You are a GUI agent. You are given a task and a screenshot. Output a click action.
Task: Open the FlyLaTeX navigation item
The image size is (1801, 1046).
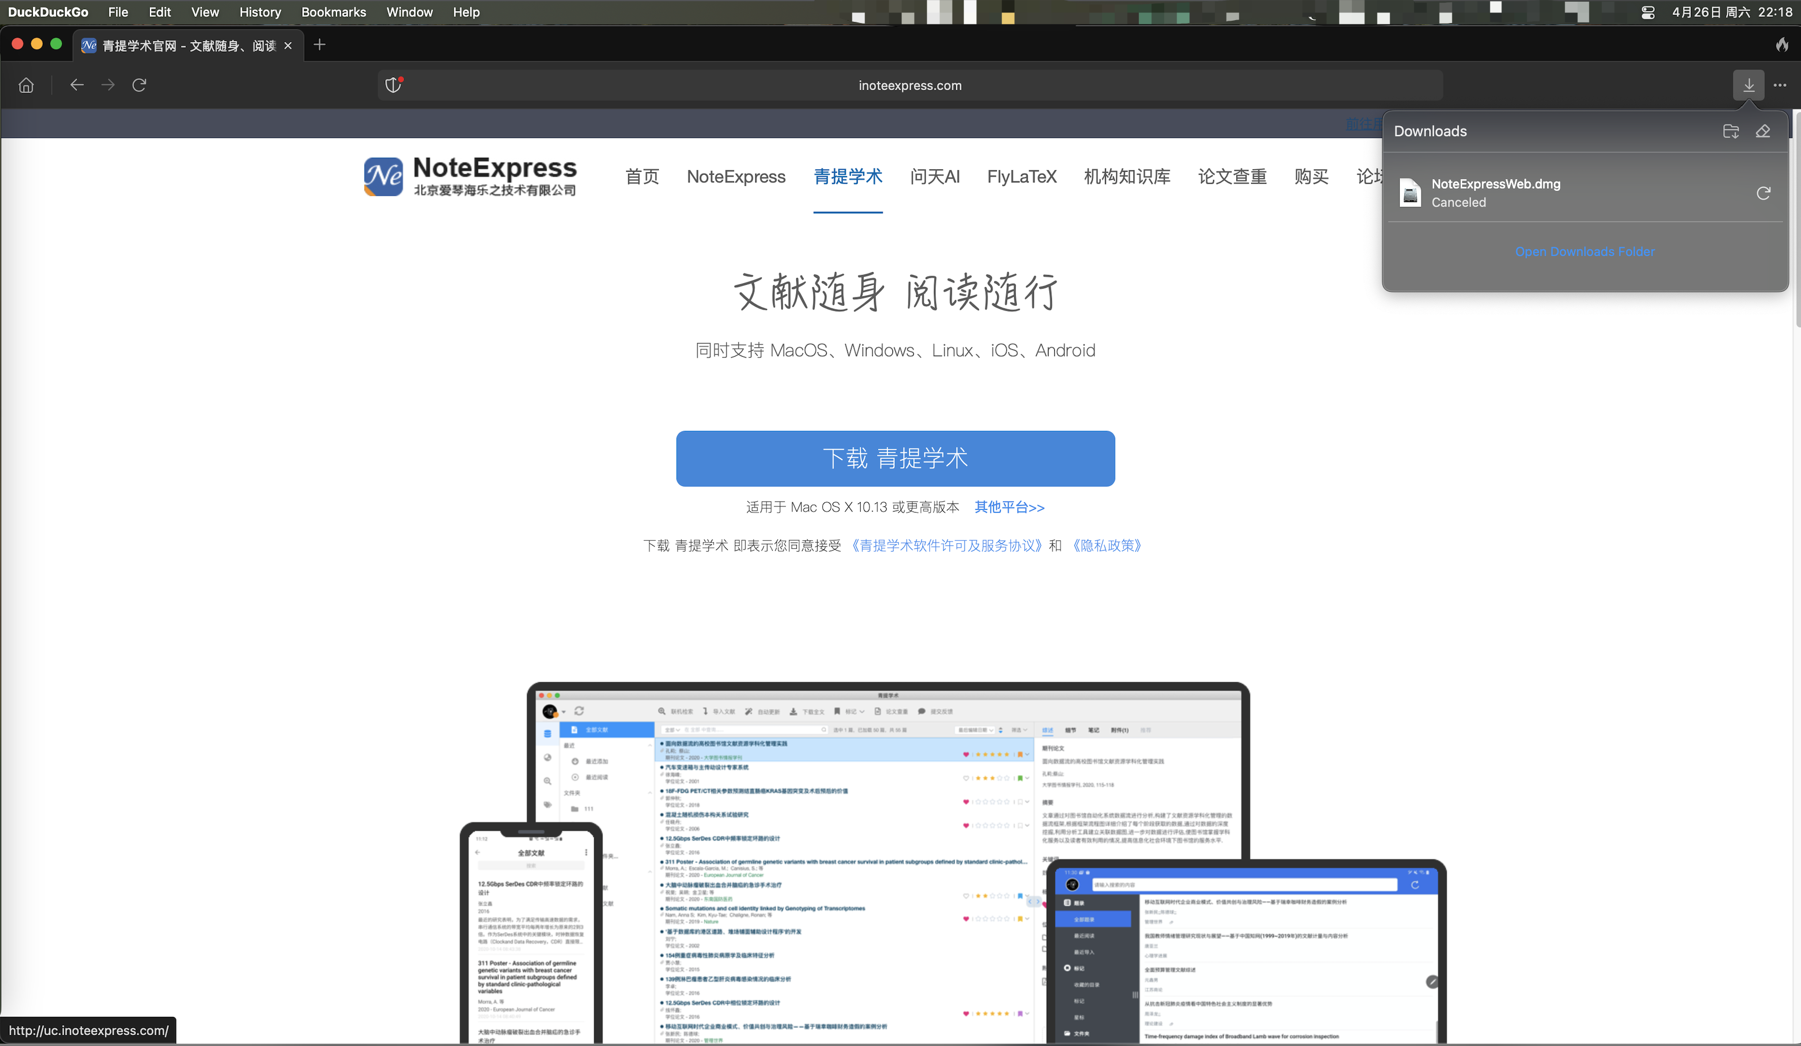coord(1021,177)
